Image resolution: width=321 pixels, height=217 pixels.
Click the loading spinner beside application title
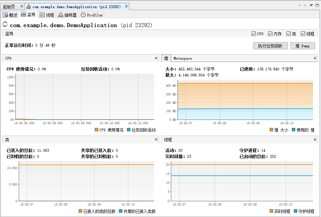pyautogui.click(x=5, y=24)
